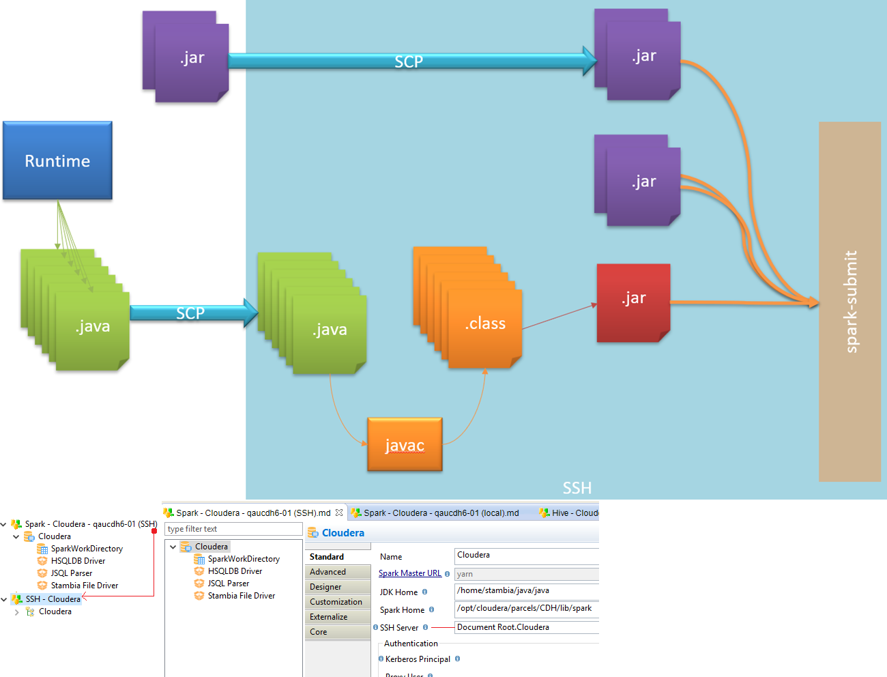The width and height of the screenshot is (887, 677).
Task: Collapse the Spark - Cloudera - qaucdh6-01 (SSH) node
Action: click(x=4, y=525)
